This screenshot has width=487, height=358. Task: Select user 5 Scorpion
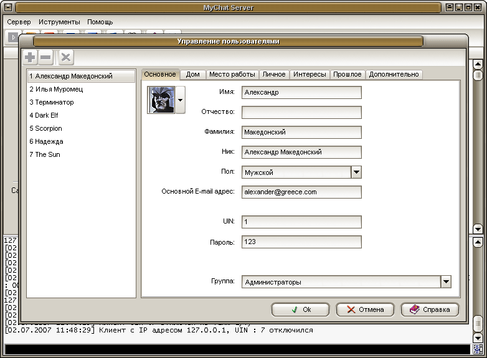pyautogui.click(x=82, y=128)
